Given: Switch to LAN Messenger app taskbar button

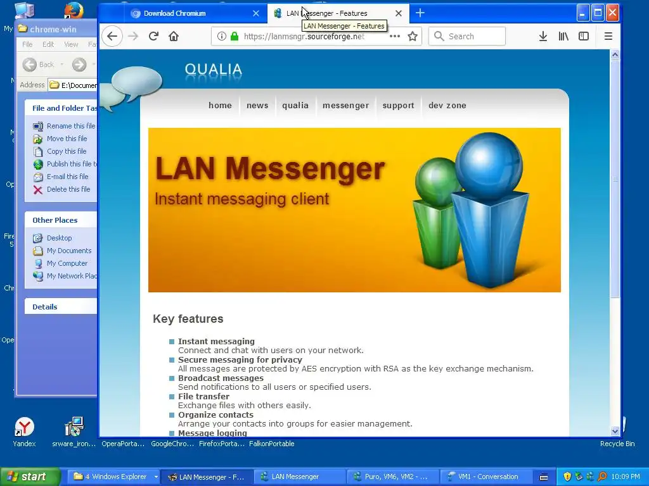Looking at the screenshot, I should (x=299, y=477).
